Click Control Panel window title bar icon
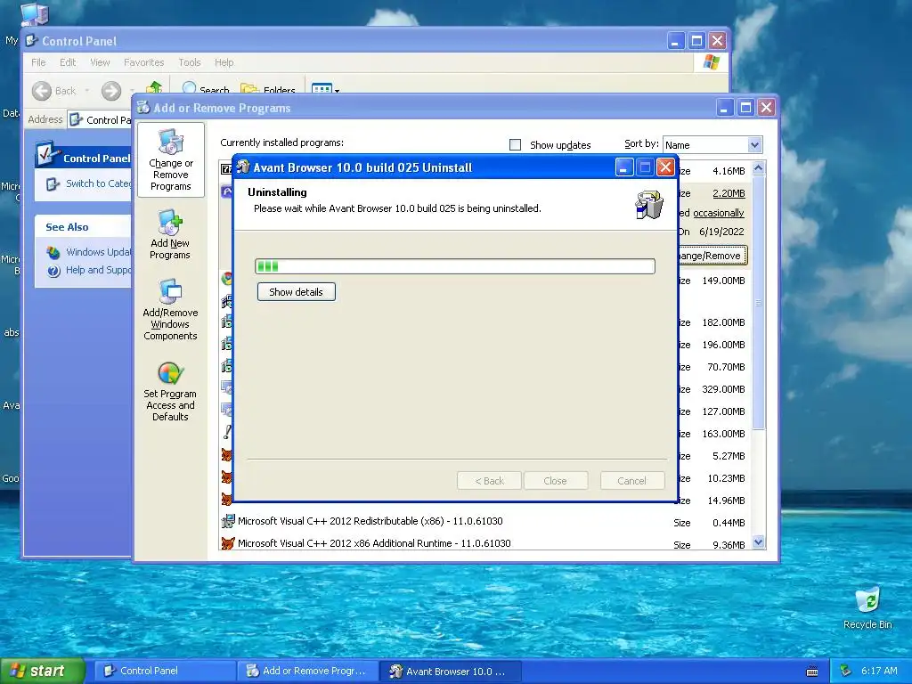 32,41
